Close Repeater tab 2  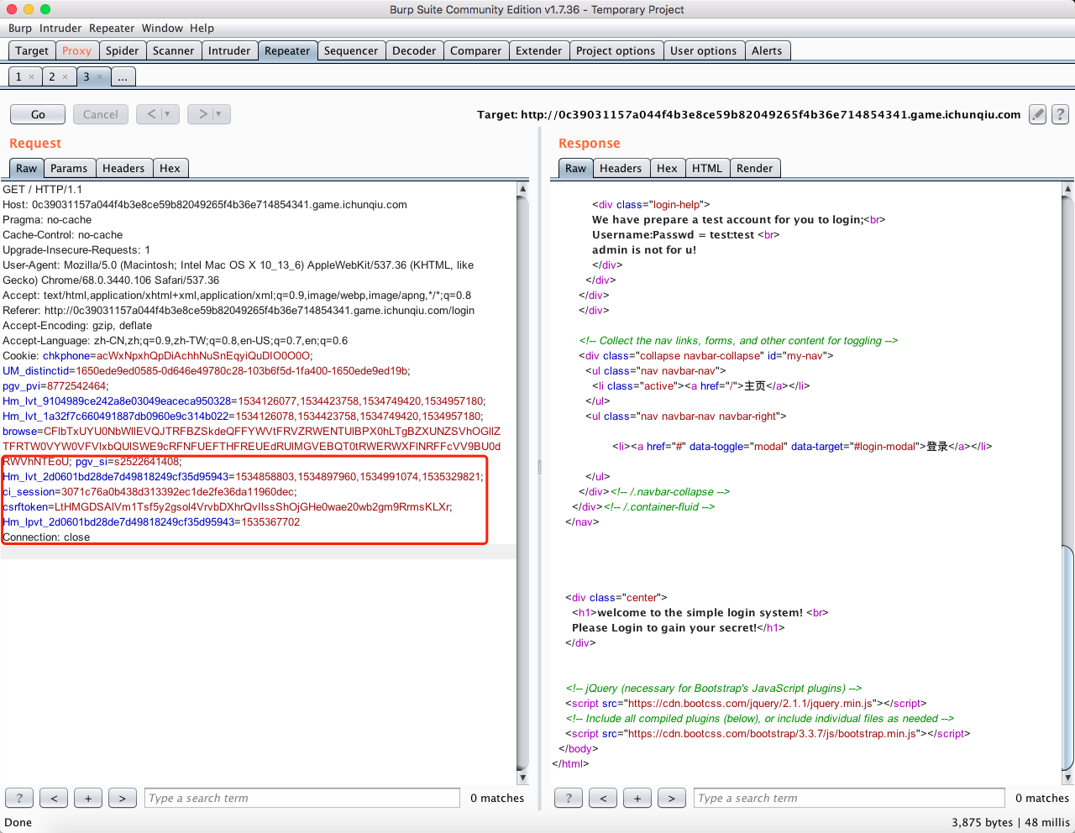click(x=66, y=76)
